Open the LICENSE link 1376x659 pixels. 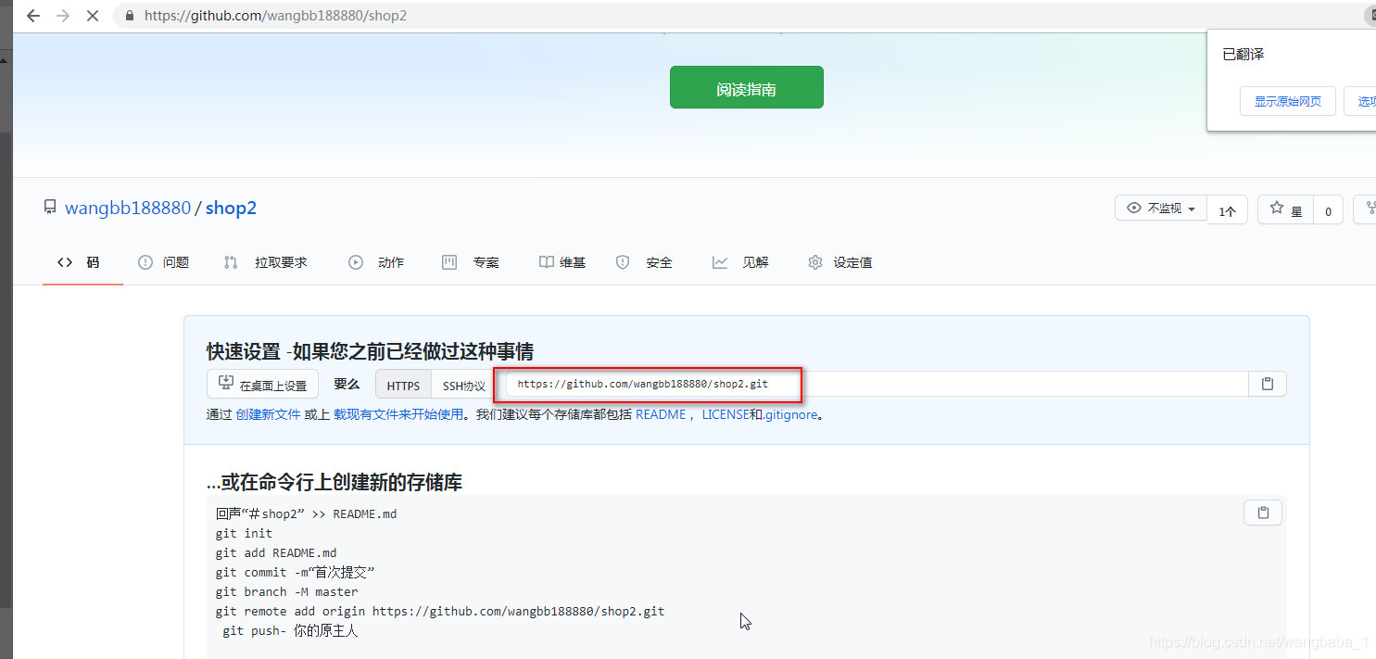pos(726,415)
